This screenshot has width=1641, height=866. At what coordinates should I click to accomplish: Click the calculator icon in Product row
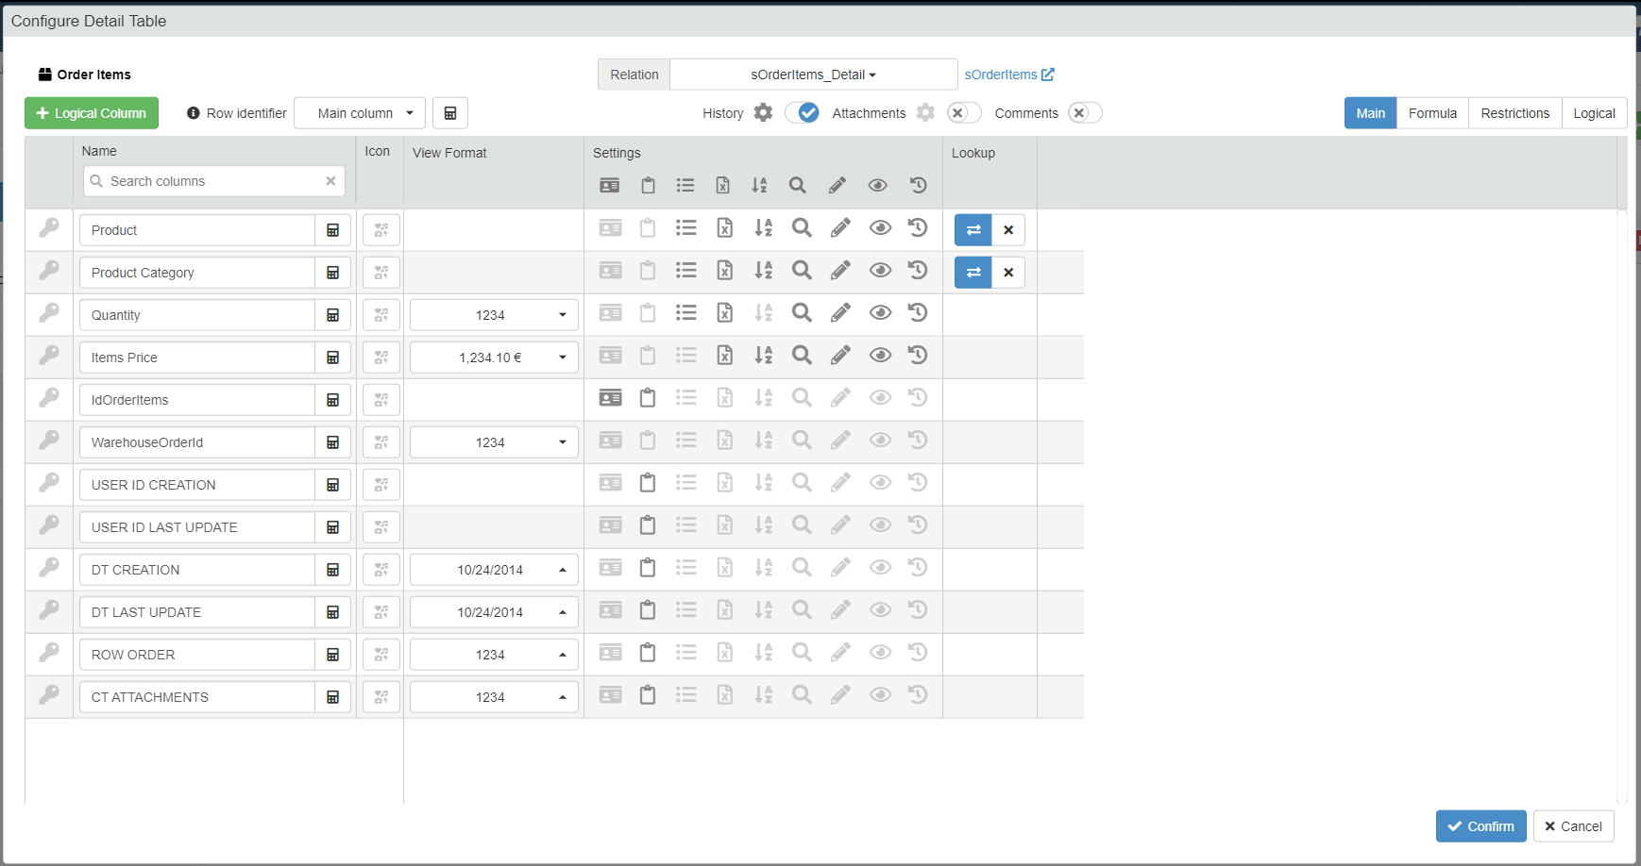coord(332,230)
